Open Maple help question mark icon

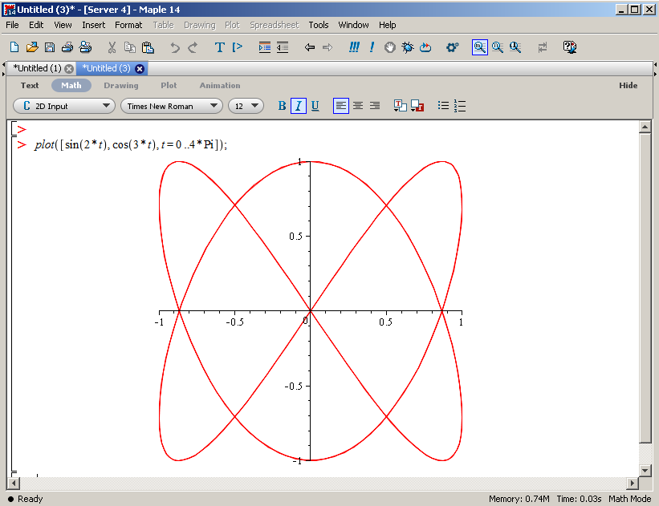tap(569, 47)
